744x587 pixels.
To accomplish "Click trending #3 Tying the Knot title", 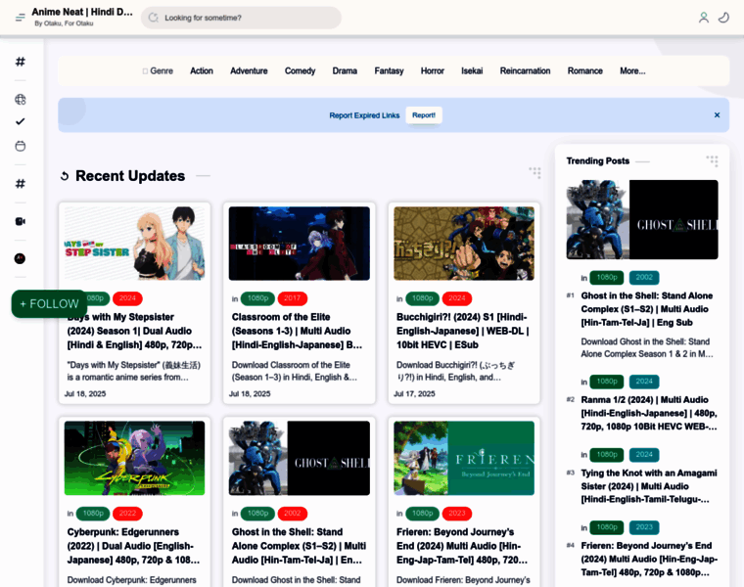I will click(x=649, y=486).
